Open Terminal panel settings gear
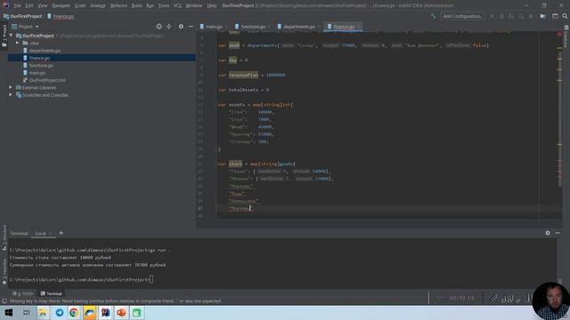The width and height of the screenshot is (570, 320). point(548,233)
